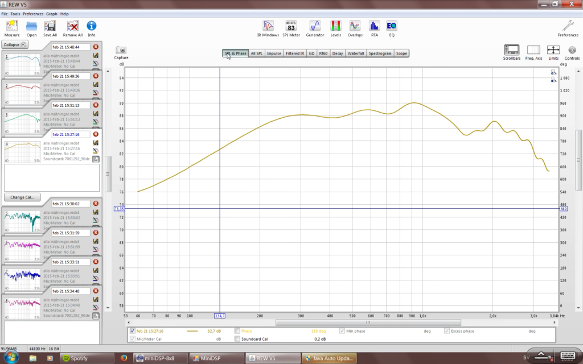Switch to the Waterfall tab

pyautogui.click(x=356, y=53)
